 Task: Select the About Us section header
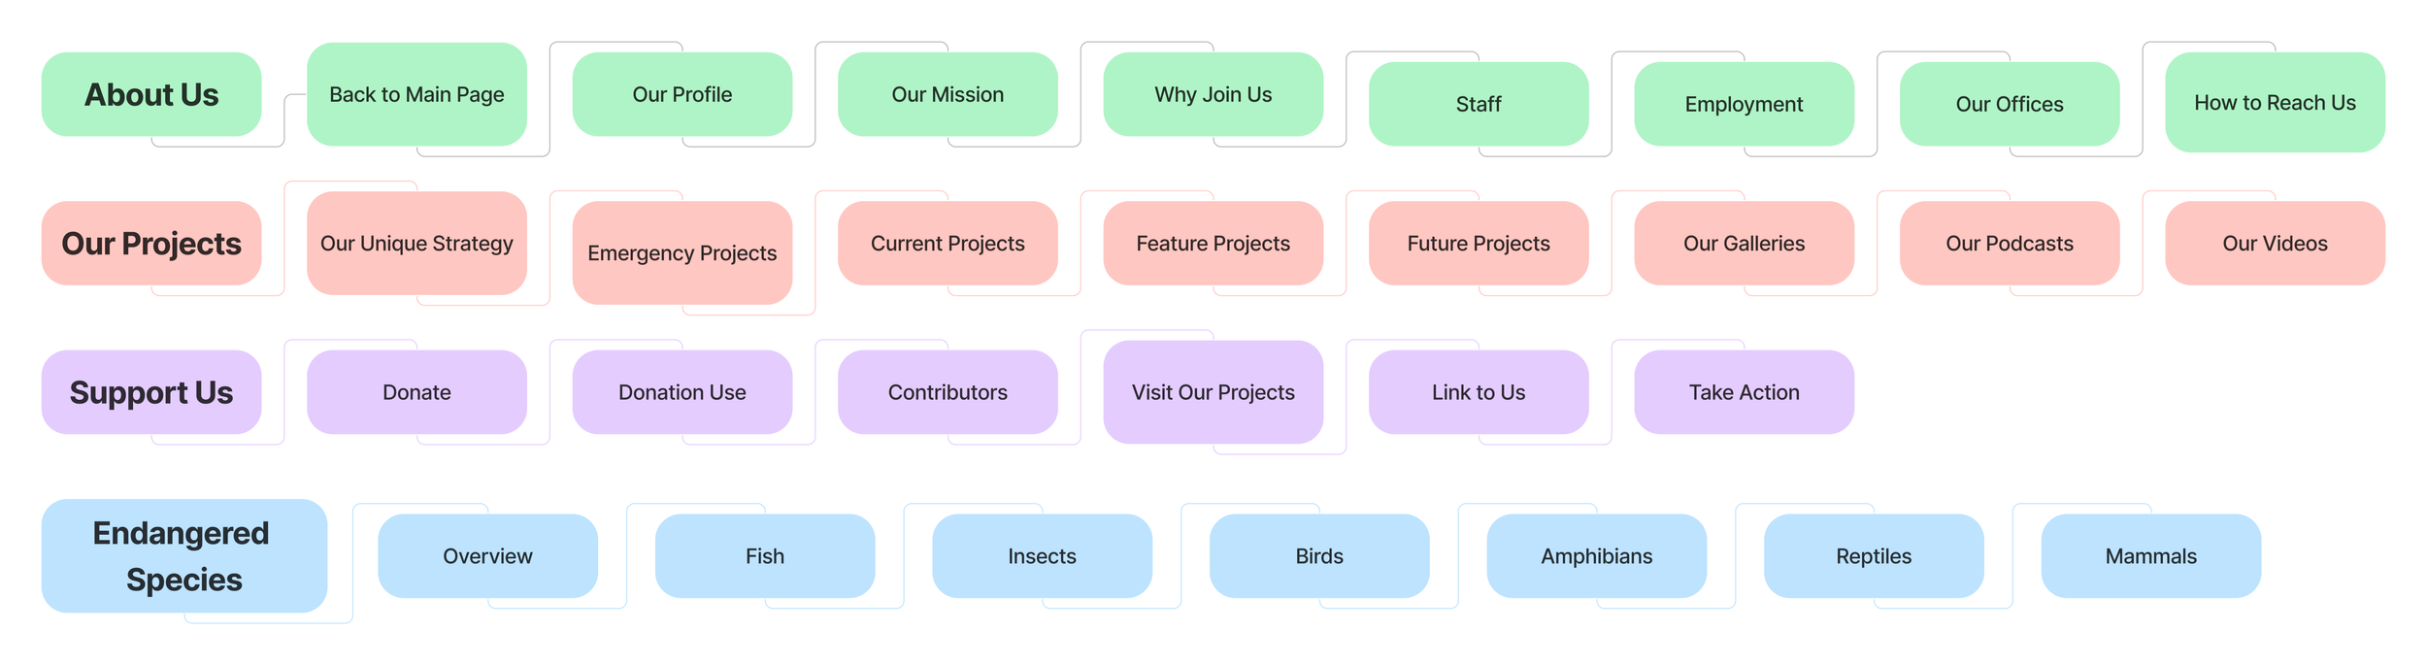151,94
